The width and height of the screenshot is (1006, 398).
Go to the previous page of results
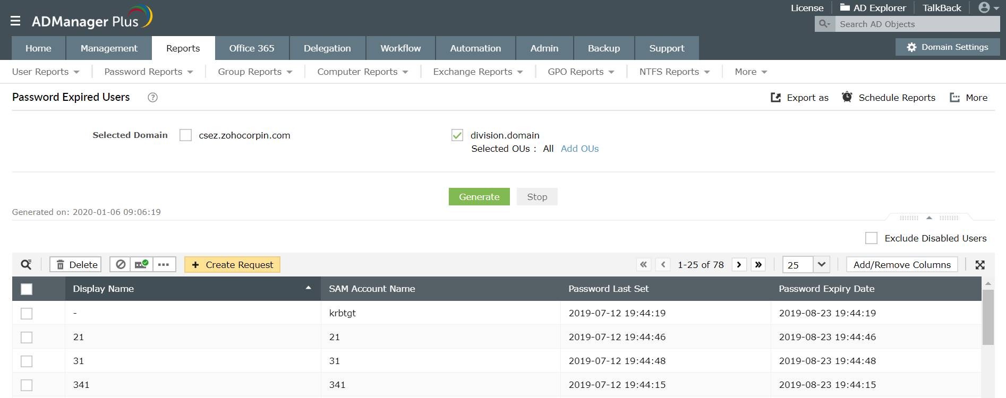pos(663,264)
